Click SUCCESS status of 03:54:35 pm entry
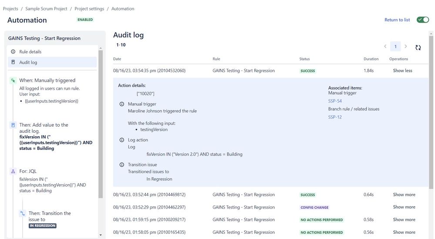Image resolution: width=435 pixels, height=239 pixels. 308,71
